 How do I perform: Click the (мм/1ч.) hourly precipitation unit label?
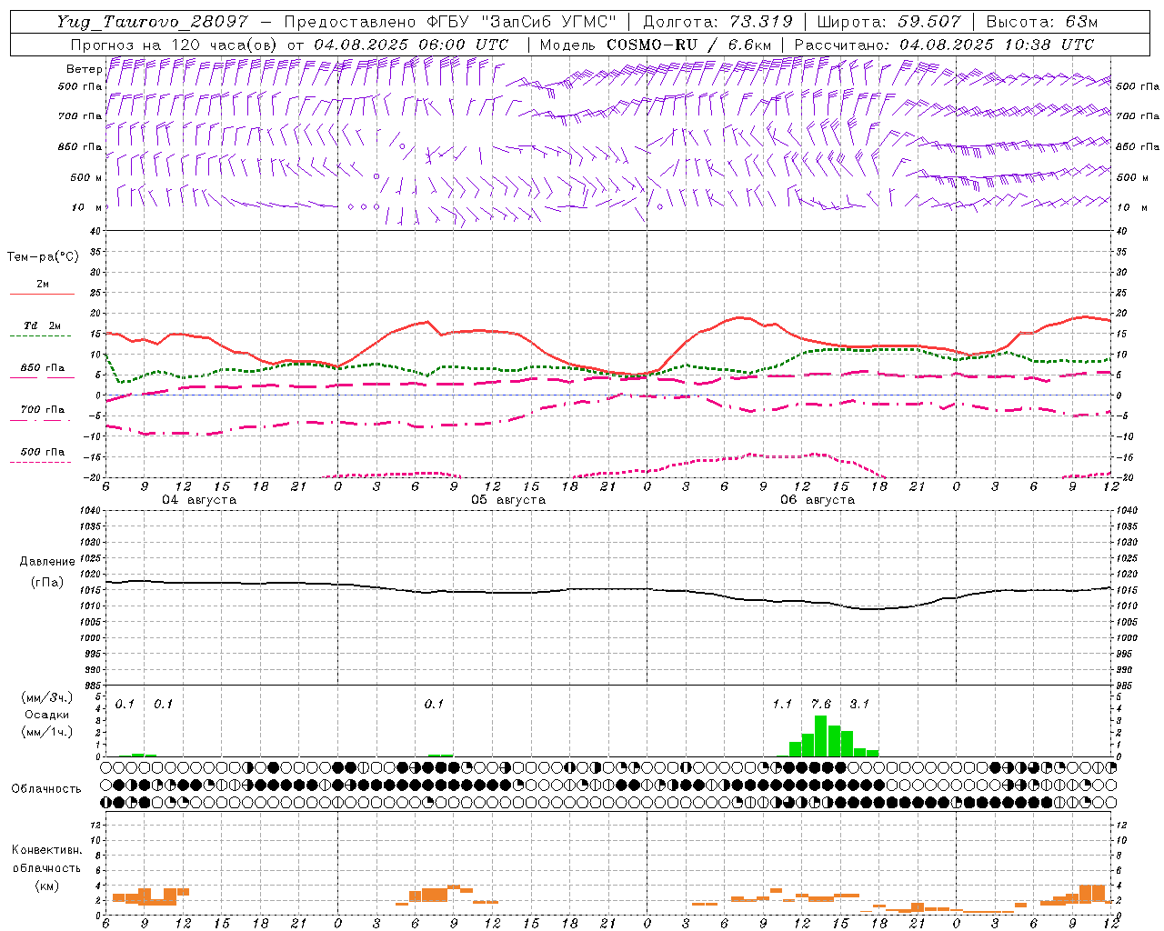pos(47,732)
